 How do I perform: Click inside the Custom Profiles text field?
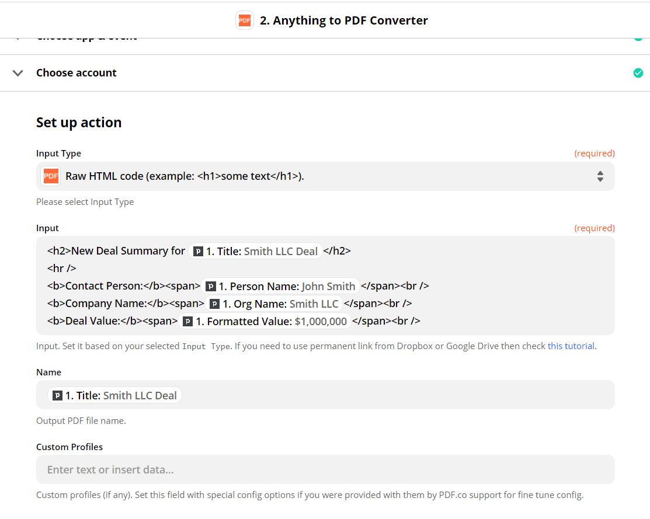pos(325,469)
